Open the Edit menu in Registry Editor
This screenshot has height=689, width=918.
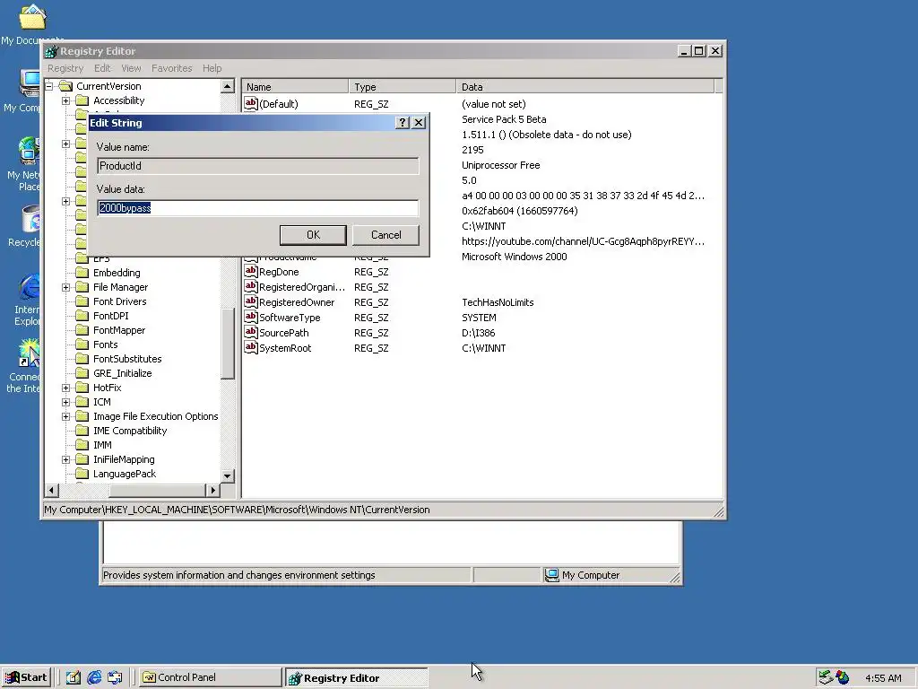(102, 68)
